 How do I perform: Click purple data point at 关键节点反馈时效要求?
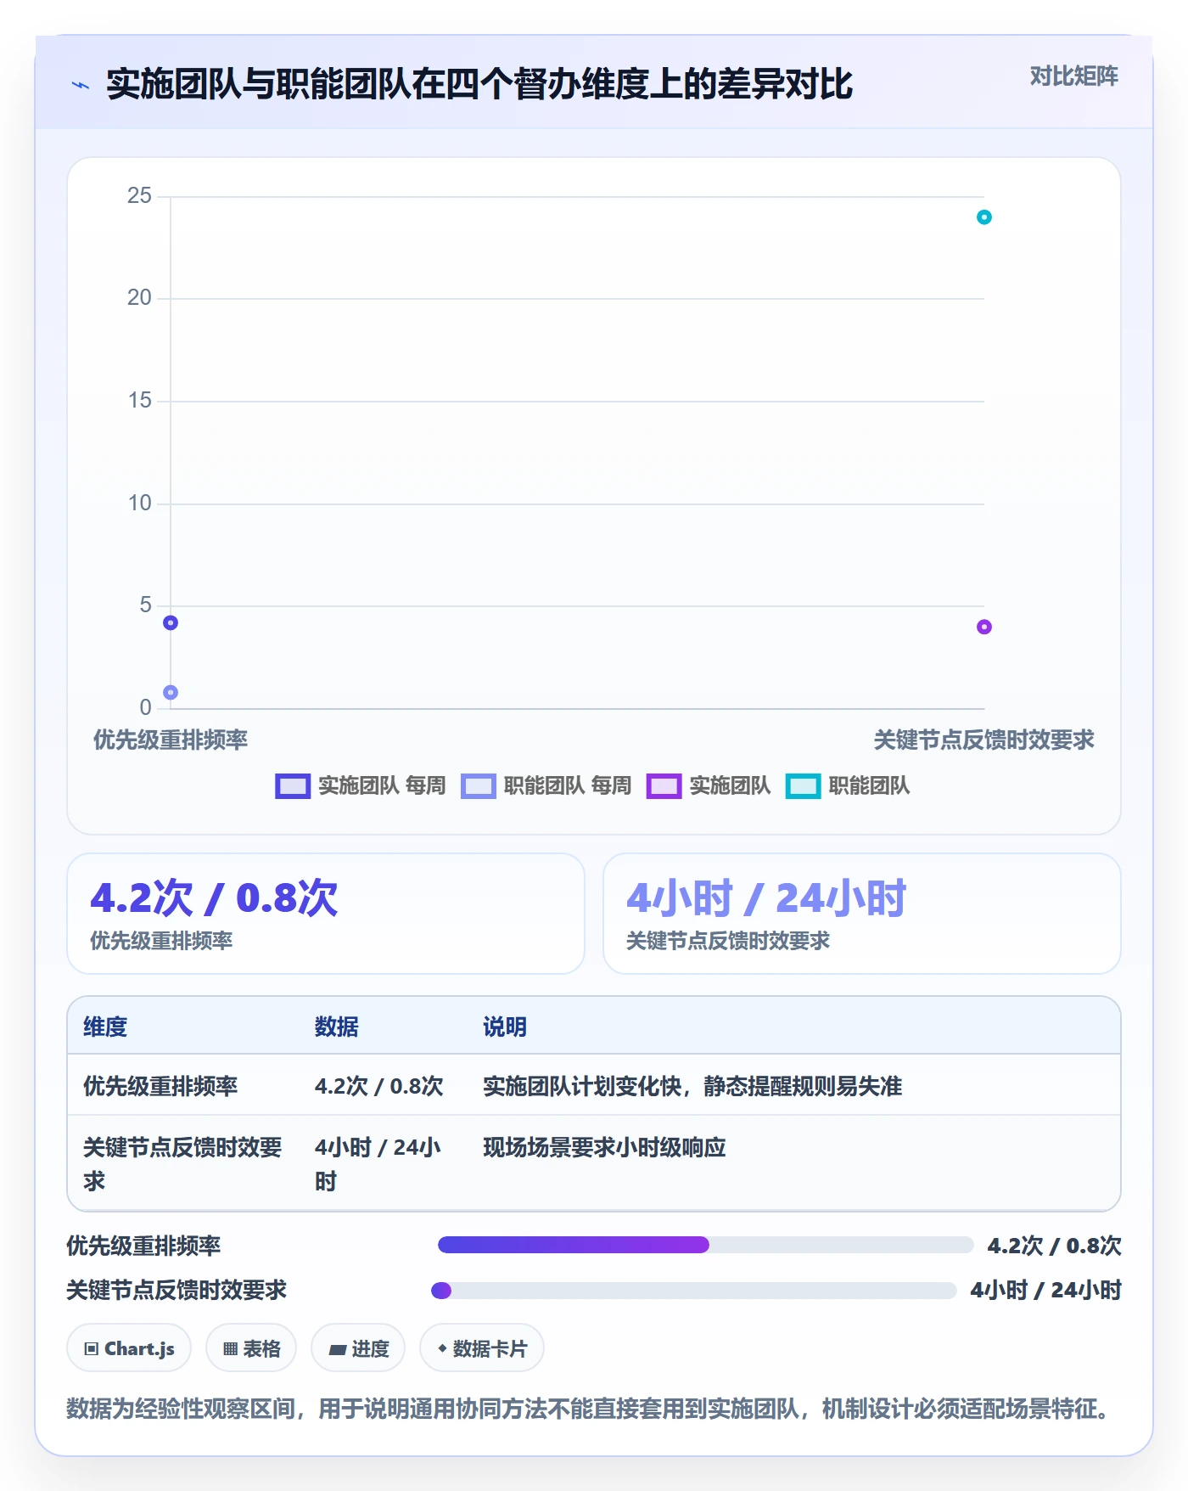(983, 627)
